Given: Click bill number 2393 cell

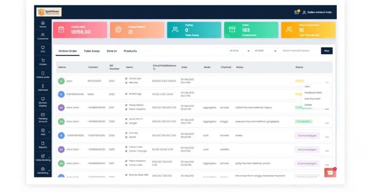Looking at the screenshot, I should click(x=111, y=81).
